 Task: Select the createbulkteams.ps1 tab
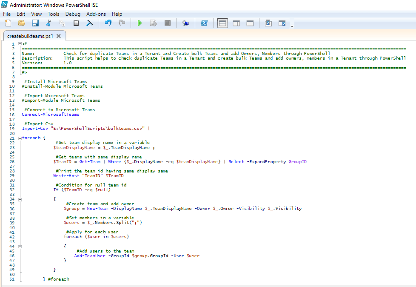tap(30, 36)
